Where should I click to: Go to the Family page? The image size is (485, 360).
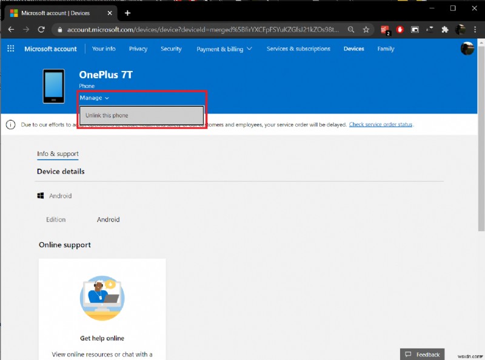point(386,49)
